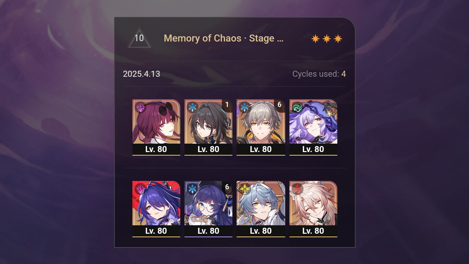Click the Imaginary element icon on blue-haired character
The height and width of the screenshot is (264, 469).
click(244, 188)
